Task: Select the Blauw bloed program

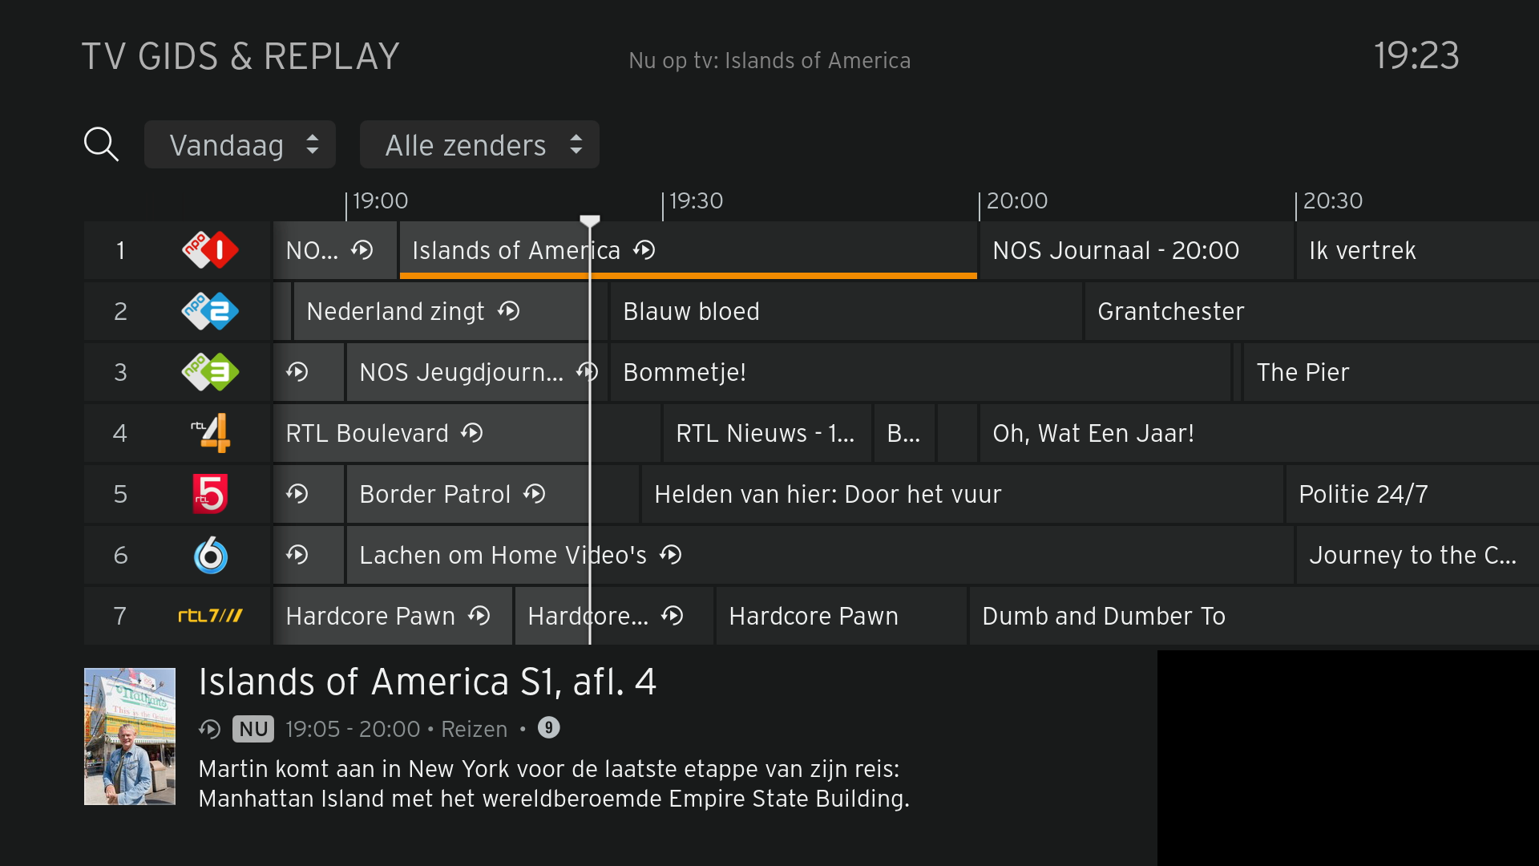Action: [x=846, y=311]
